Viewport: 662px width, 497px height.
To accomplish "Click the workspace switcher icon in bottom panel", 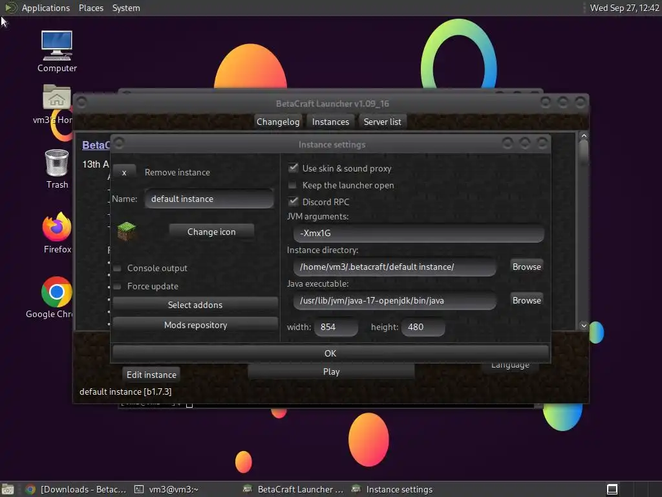I will click(612, 489).
